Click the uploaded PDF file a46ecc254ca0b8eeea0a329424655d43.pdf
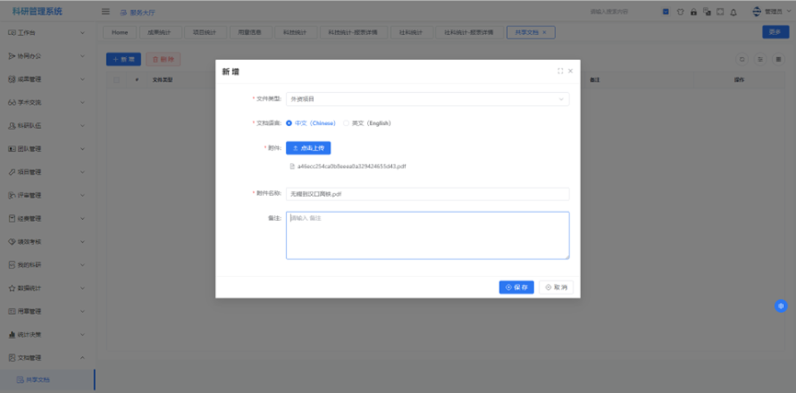This screenshot has height=393, width=796. click(351, 167)
